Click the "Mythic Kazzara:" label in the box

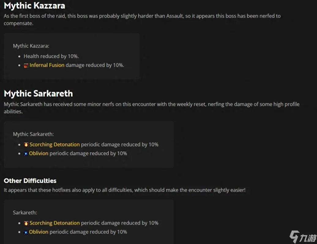click(x=31, y=46)
